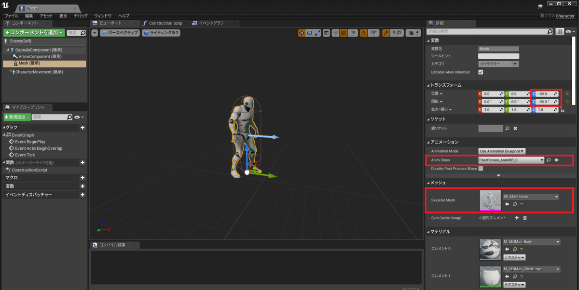
Task: Open SK_Mannequin skeletal mesh dropdown
Action: [x=531, y=197]
